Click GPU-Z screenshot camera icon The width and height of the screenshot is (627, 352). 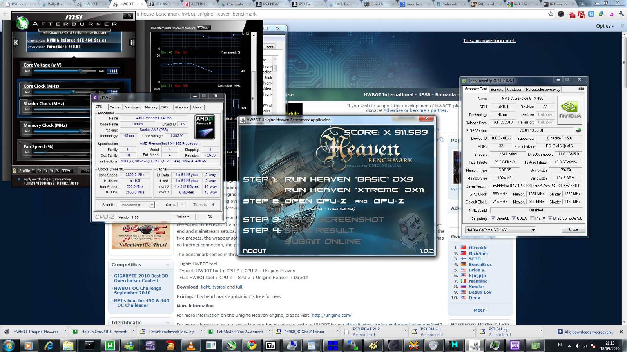coord(581,89)
